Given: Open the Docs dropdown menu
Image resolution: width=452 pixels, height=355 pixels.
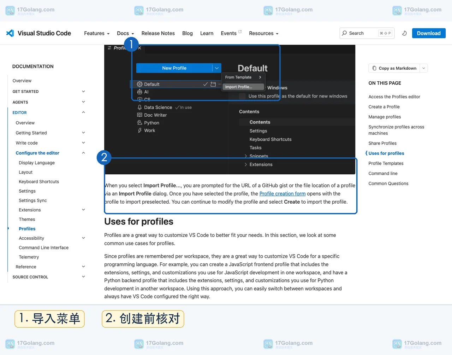Looking at the screenshot, I should (x=125, y=33).
